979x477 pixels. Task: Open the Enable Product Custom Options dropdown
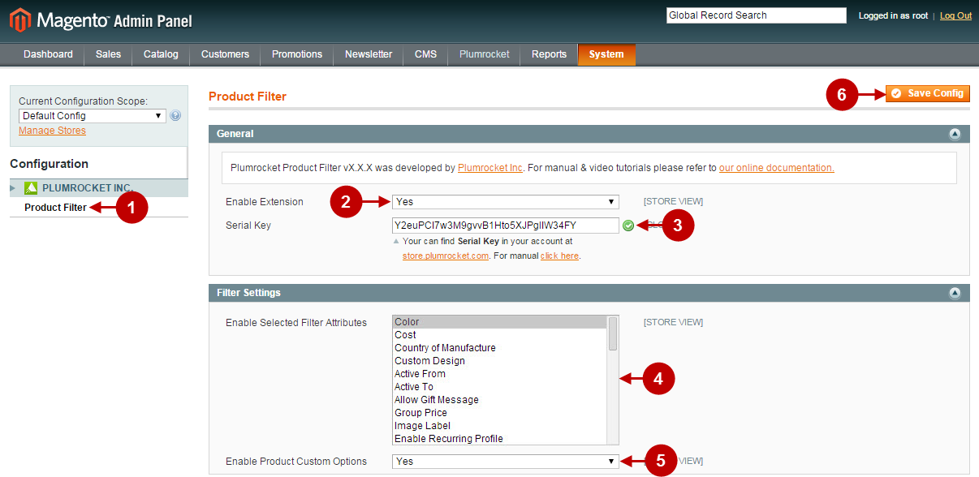tap(506, 462)
